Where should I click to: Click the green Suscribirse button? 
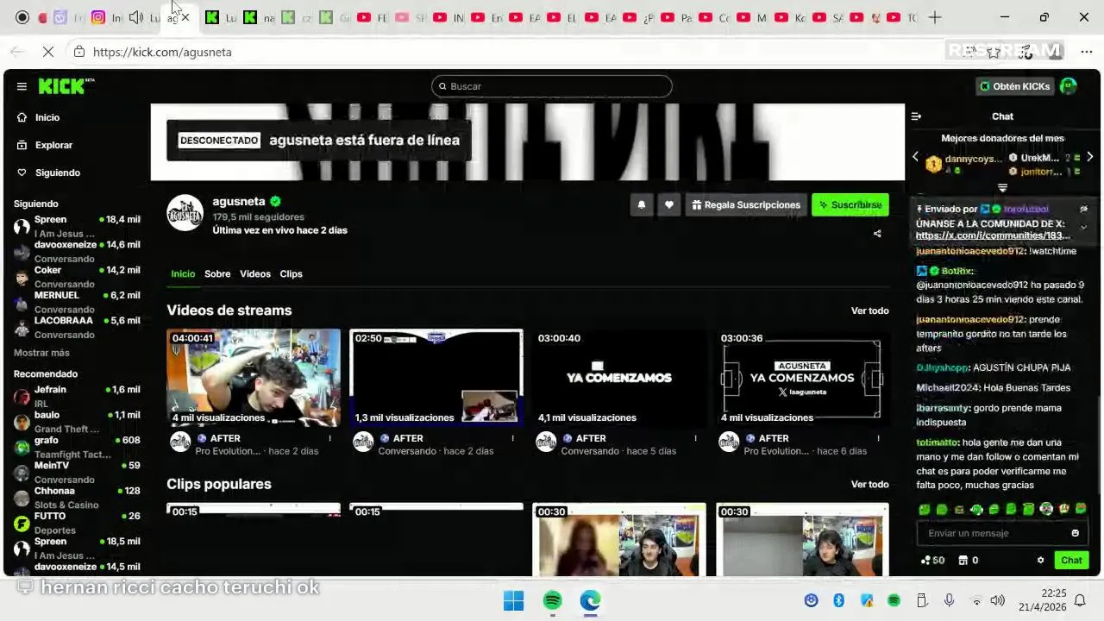pos(850,205)
